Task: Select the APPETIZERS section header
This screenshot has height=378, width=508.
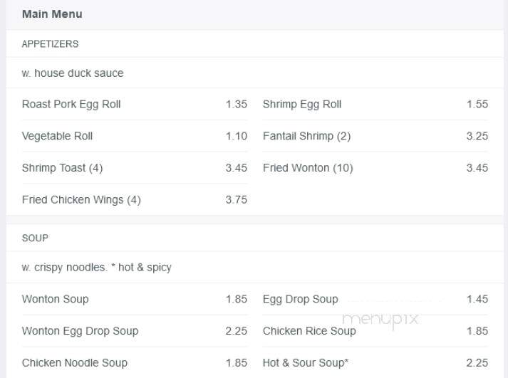Action: [50, 44]
